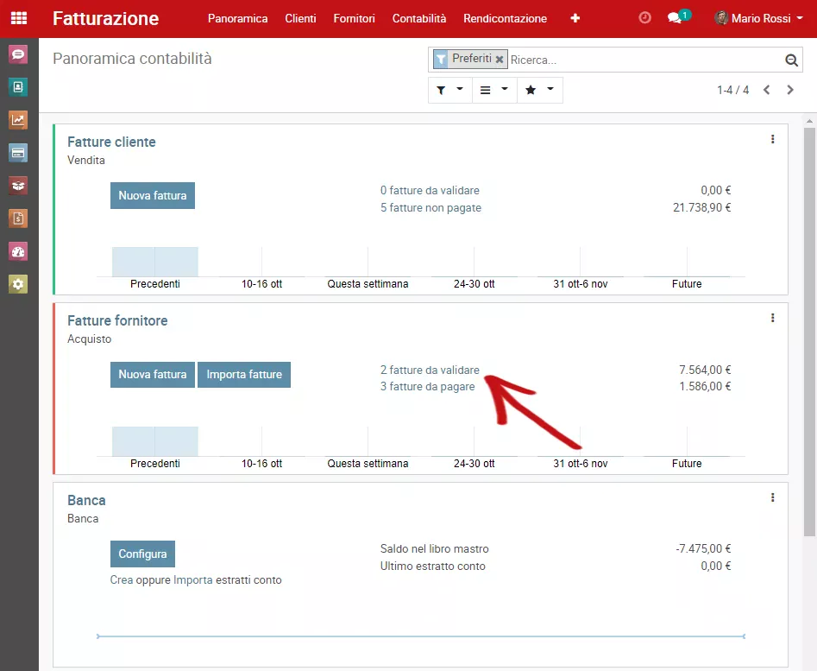Go to previous page arrow
Image resolution: width=817 pixels, height=671 pixels.
[x=766, y=90]
